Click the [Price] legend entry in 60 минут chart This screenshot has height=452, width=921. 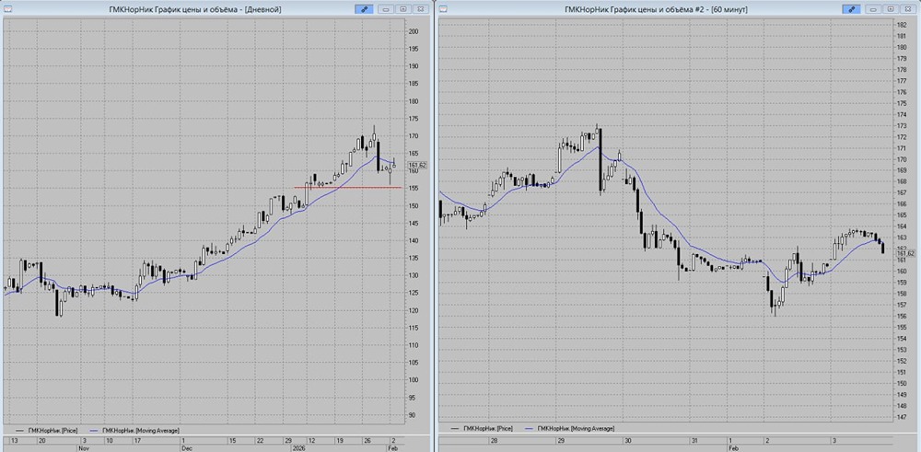481,428
